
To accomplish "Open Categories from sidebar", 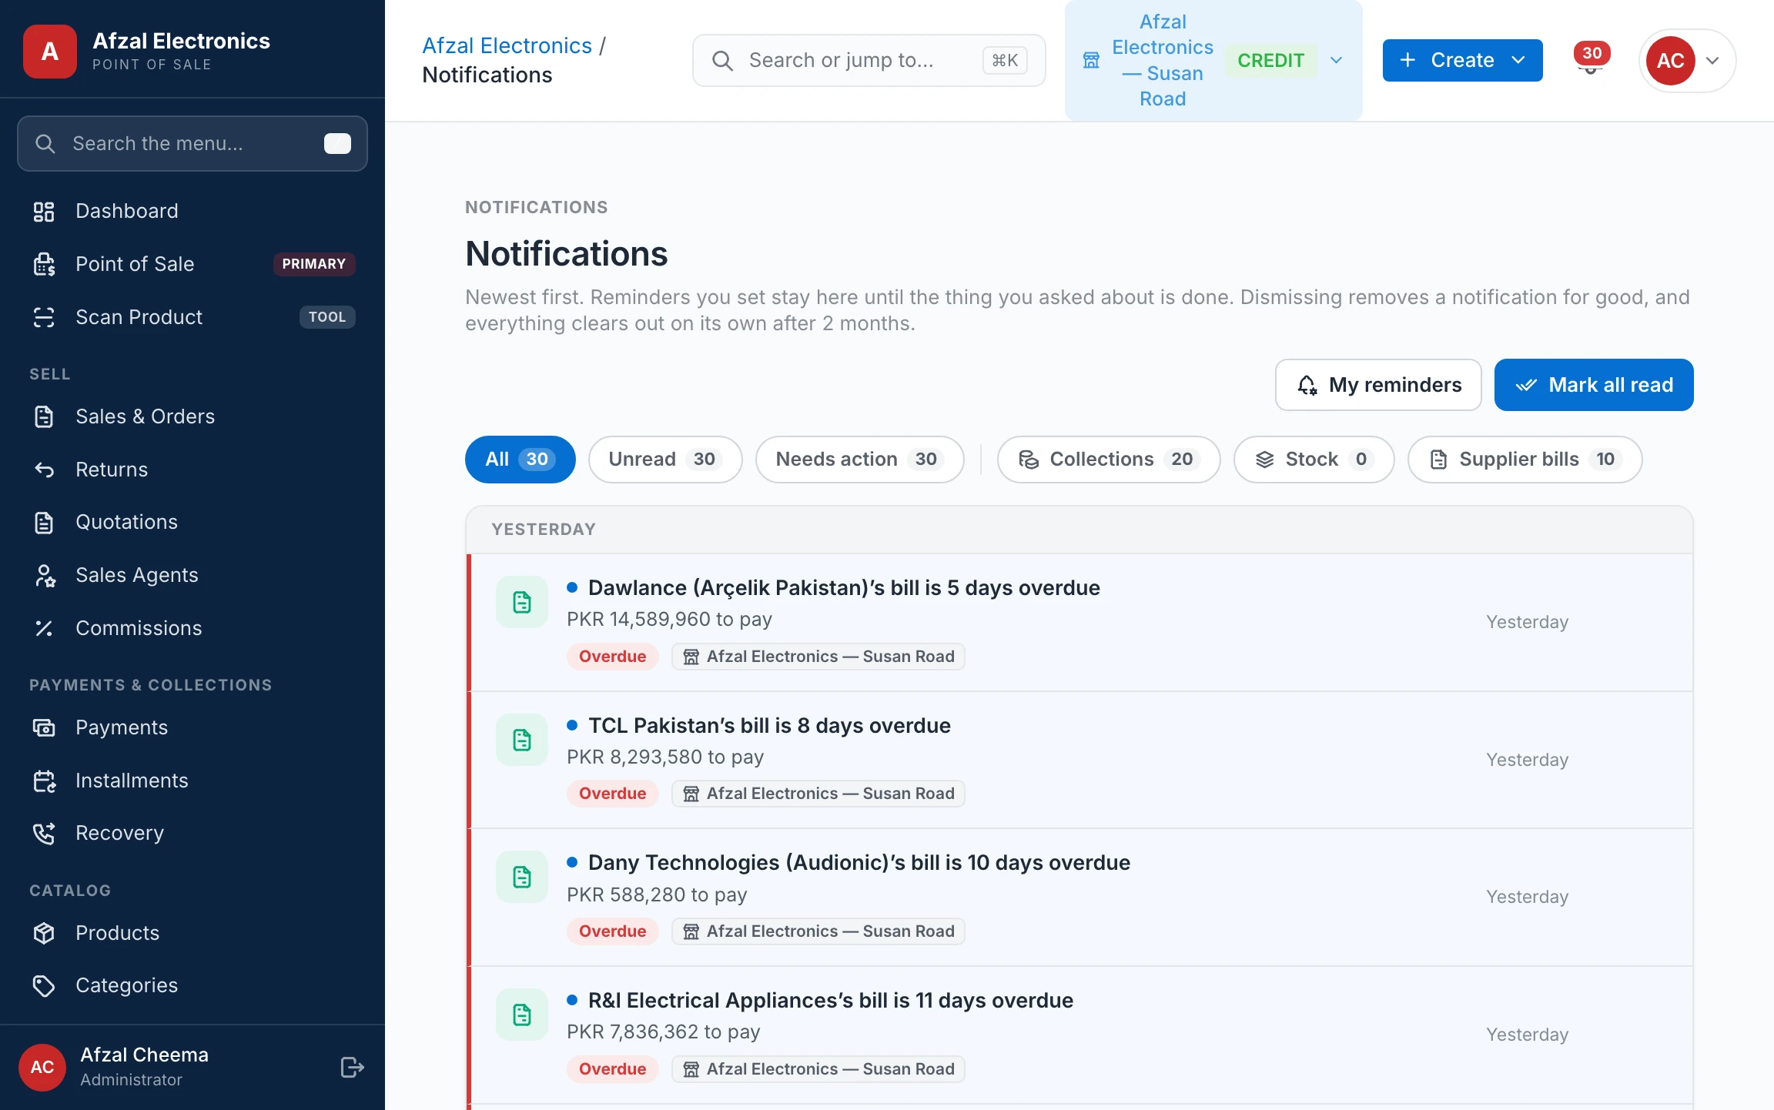I will [x=192, y=985].
